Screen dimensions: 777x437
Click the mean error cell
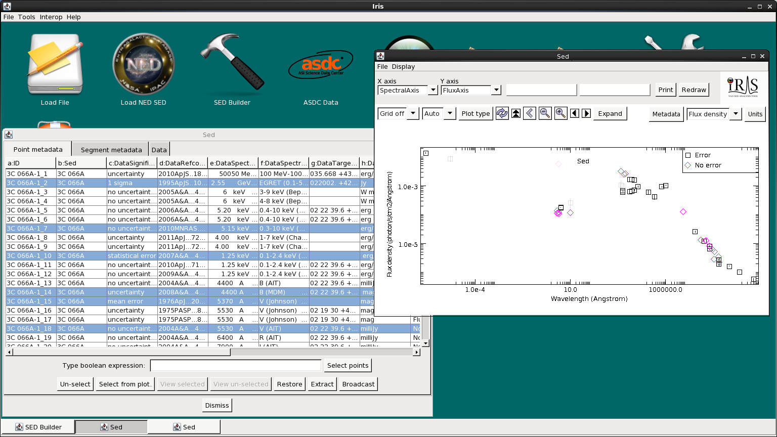[132, 301]
